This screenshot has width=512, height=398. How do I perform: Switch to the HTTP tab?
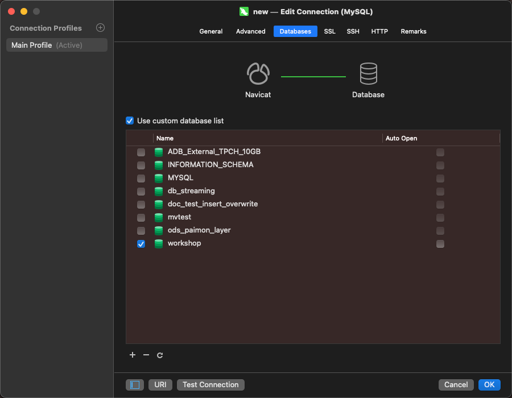pos(379,31)
